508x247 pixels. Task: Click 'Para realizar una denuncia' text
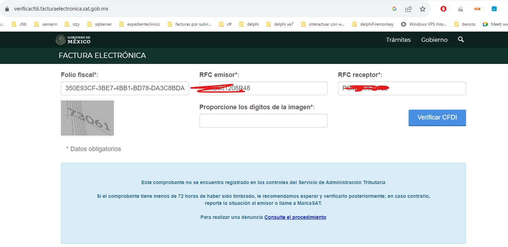point(232,217)
